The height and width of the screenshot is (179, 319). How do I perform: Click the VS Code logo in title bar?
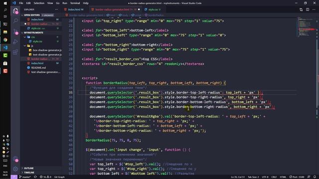click(14, 3)
